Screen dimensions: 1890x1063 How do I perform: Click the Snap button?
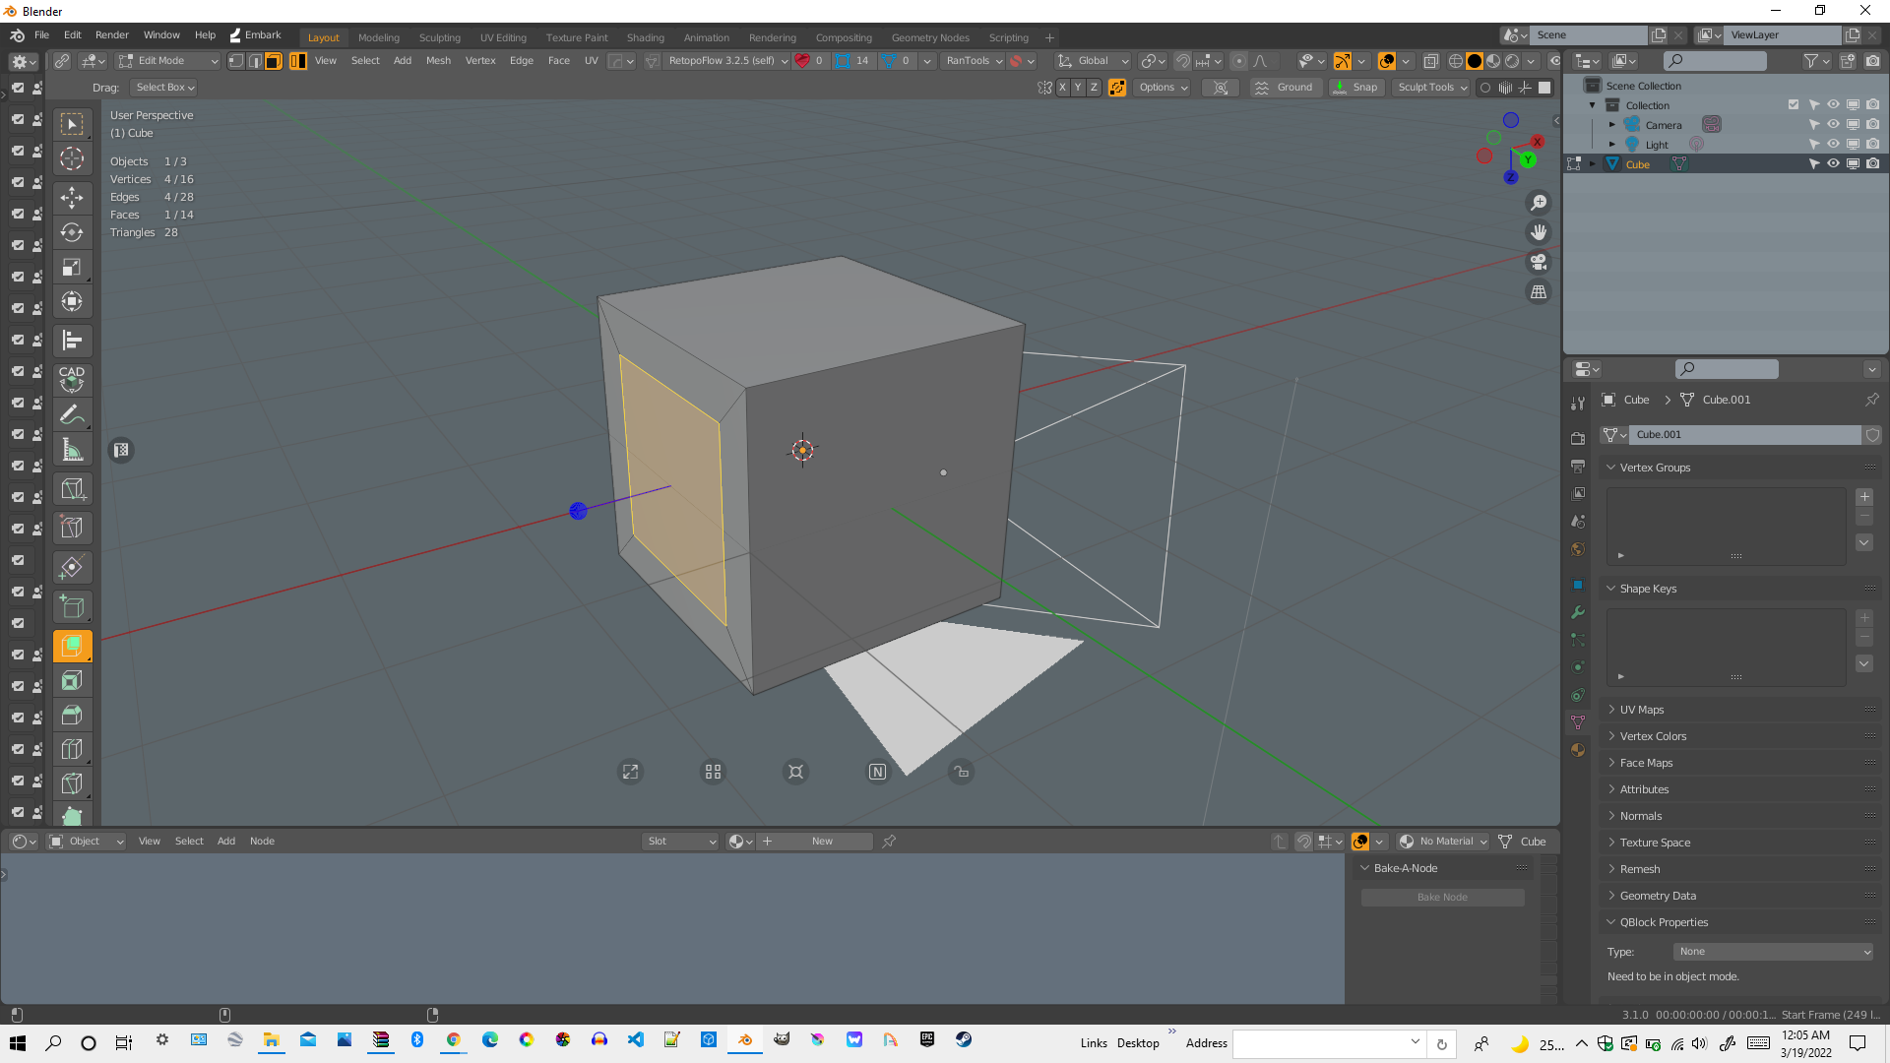1356,88
